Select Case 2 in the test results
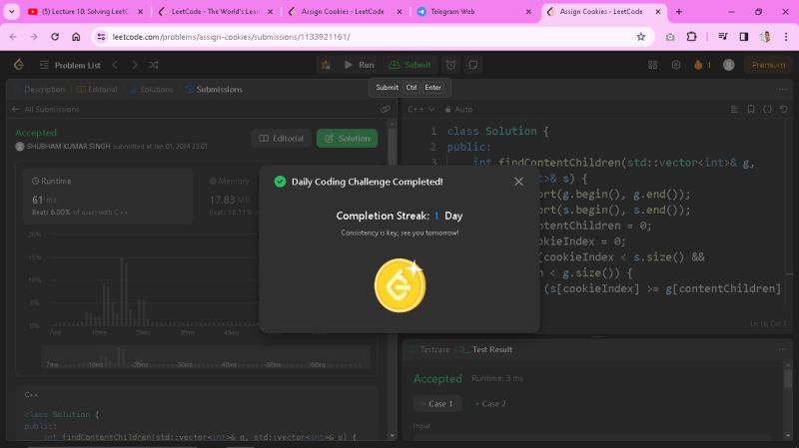The height and width of the screenshot is (448, 799). [x=490, y=404]
